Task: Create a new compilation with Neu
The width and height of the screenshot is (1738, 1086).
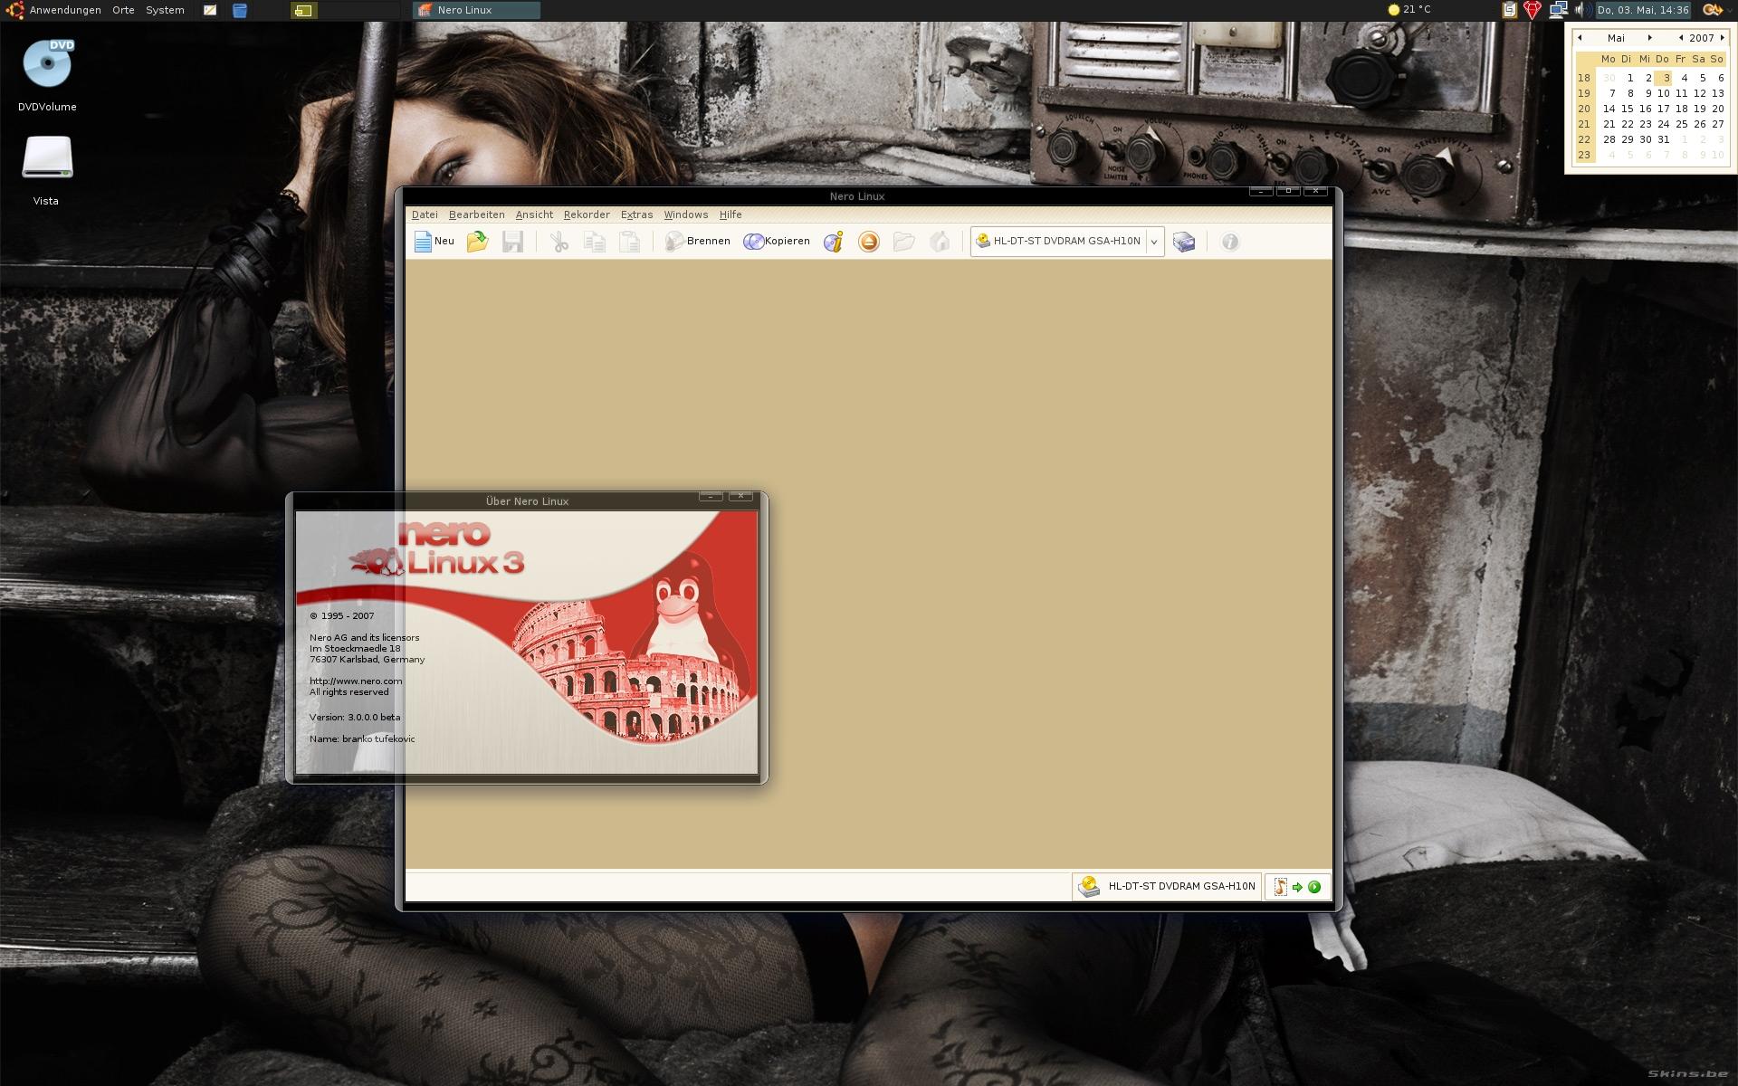Action: (x=434, y=242)
